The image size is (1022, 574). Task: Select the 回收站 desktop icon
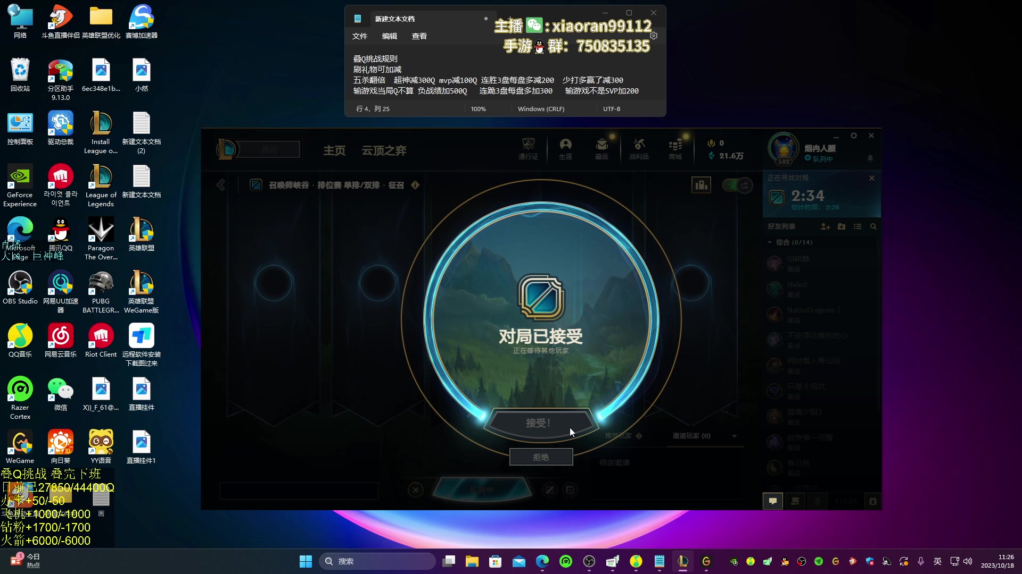coord(20,75)
